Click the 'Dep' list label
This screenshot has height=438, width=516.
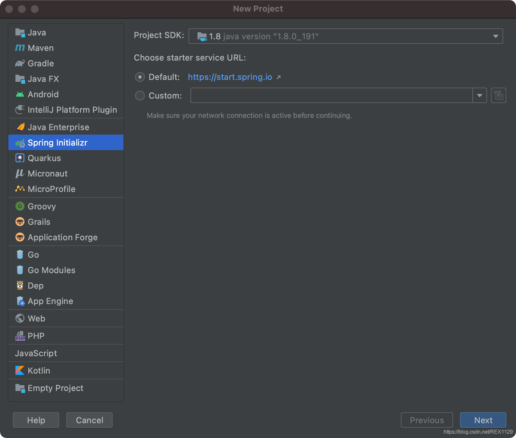pyautogui.click(x=36, y=286)
